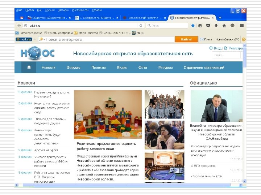This screenshot has height=195, width=261.
Task: Go back with the browser back arrow
Action: [19, 26]
